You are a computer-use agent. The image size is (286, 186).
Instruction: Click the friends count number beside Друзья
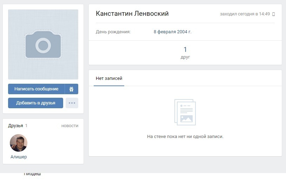pyautogui.click(x=26, y=126)
